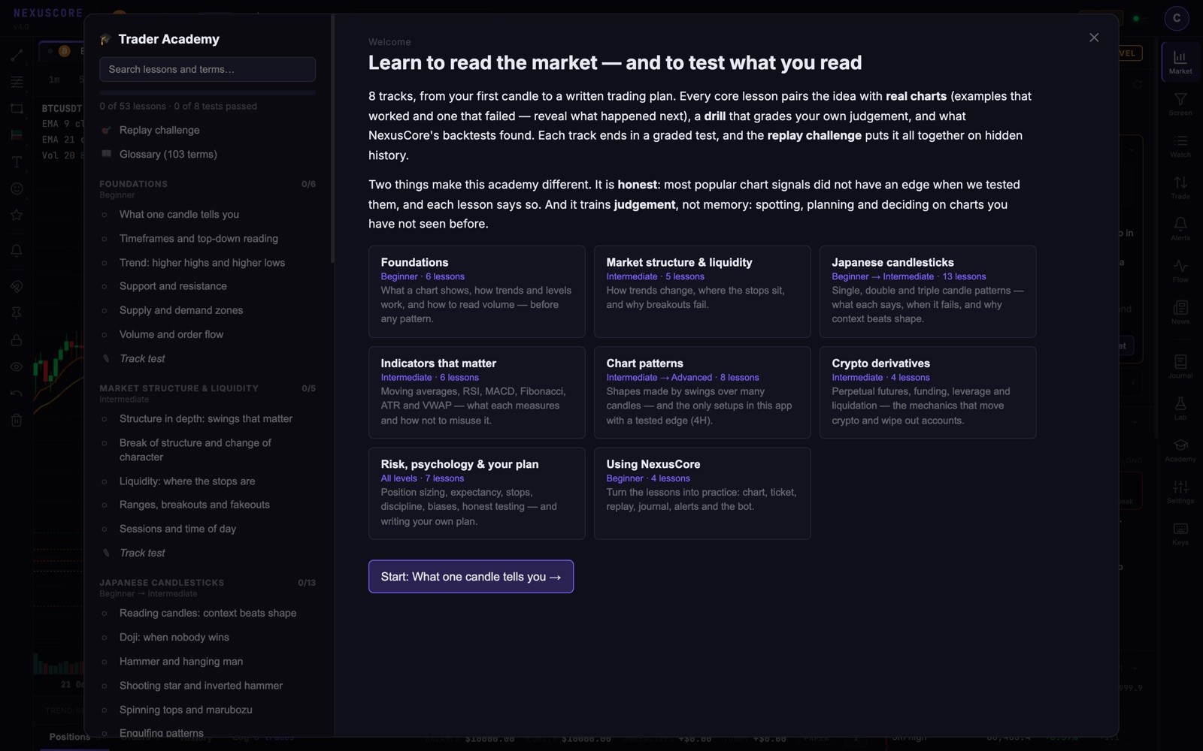Click the trash delete-drawings tool
The width and height of the screenshot is (1203, 751).
[17, 421]
